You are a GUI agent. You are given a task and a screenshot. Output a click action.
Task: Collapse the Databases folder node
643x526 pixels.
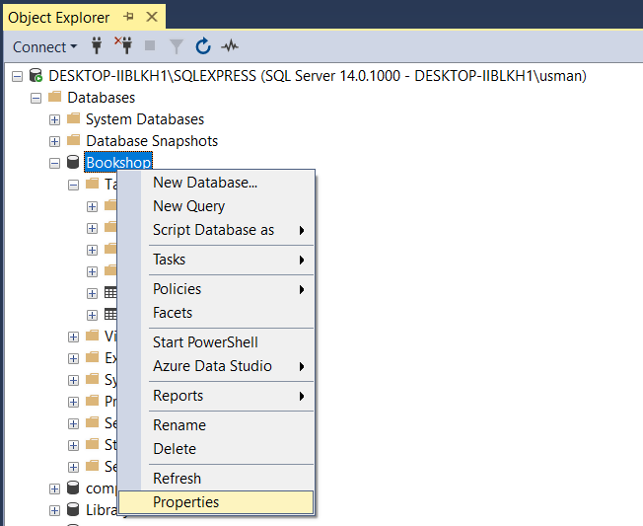click(36, 98)
